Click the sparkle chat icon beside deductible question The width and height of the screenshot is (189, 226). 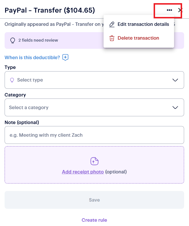[65, 57]
